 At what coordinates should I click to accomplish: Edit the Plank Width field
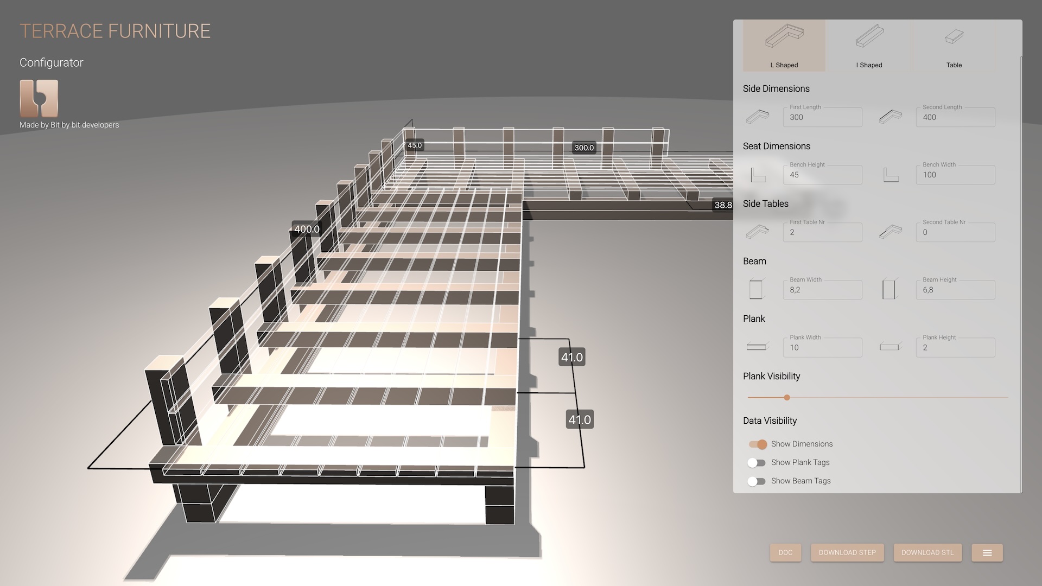click(822, 347)
